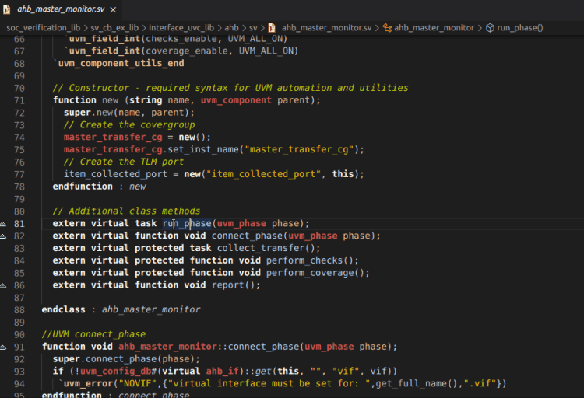
Task: Open run_phase() method breadcrumb
Action: point(520,28)
